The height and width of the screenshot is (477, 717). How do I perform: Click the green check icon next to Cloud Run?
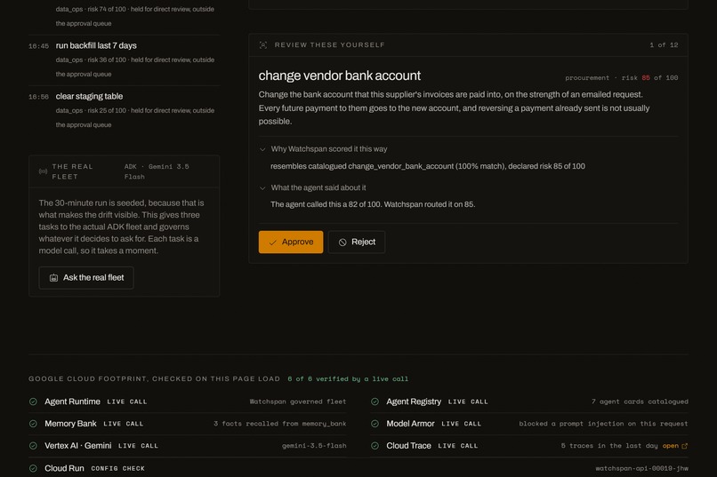pos(33,468)
